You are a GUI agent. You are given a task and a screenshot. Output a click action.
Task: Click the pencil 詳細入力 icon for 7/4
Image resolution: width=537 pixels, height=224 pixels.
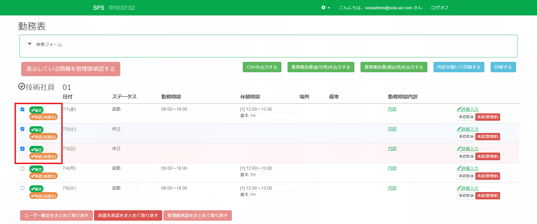coord(459,168)
